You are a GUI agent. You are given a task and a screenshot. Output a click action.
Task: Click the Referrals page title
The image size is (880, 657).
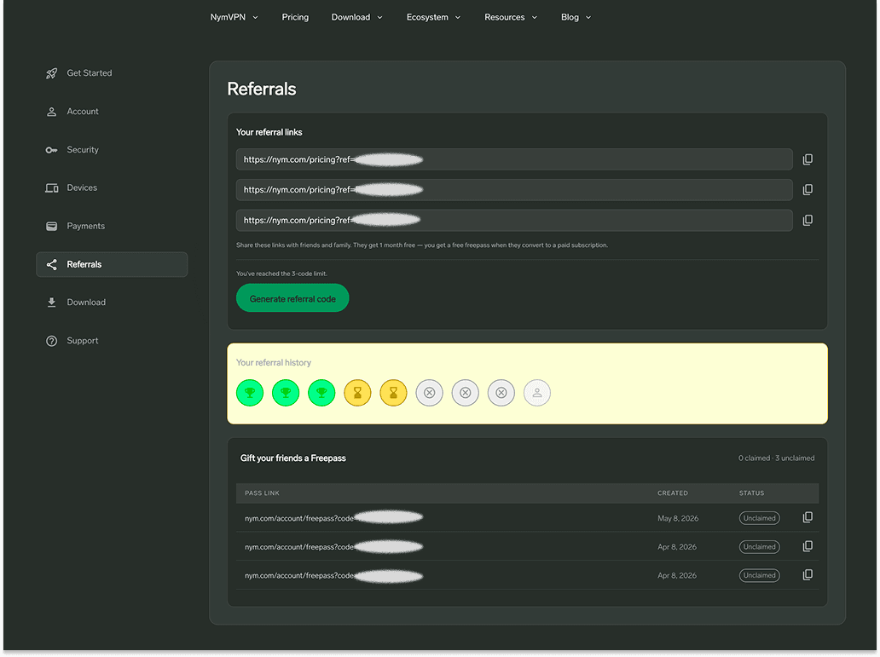(x=262, y=89)
